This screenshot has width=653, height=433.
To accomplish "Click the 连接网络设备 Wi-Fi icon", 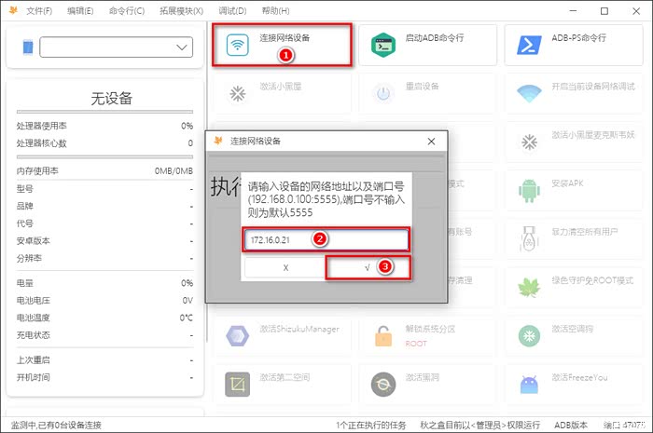I will click(x=237, y=45).
